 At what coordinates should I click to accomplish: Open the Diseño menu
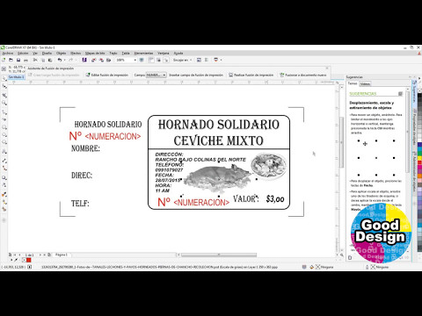[x=47, y=54]
